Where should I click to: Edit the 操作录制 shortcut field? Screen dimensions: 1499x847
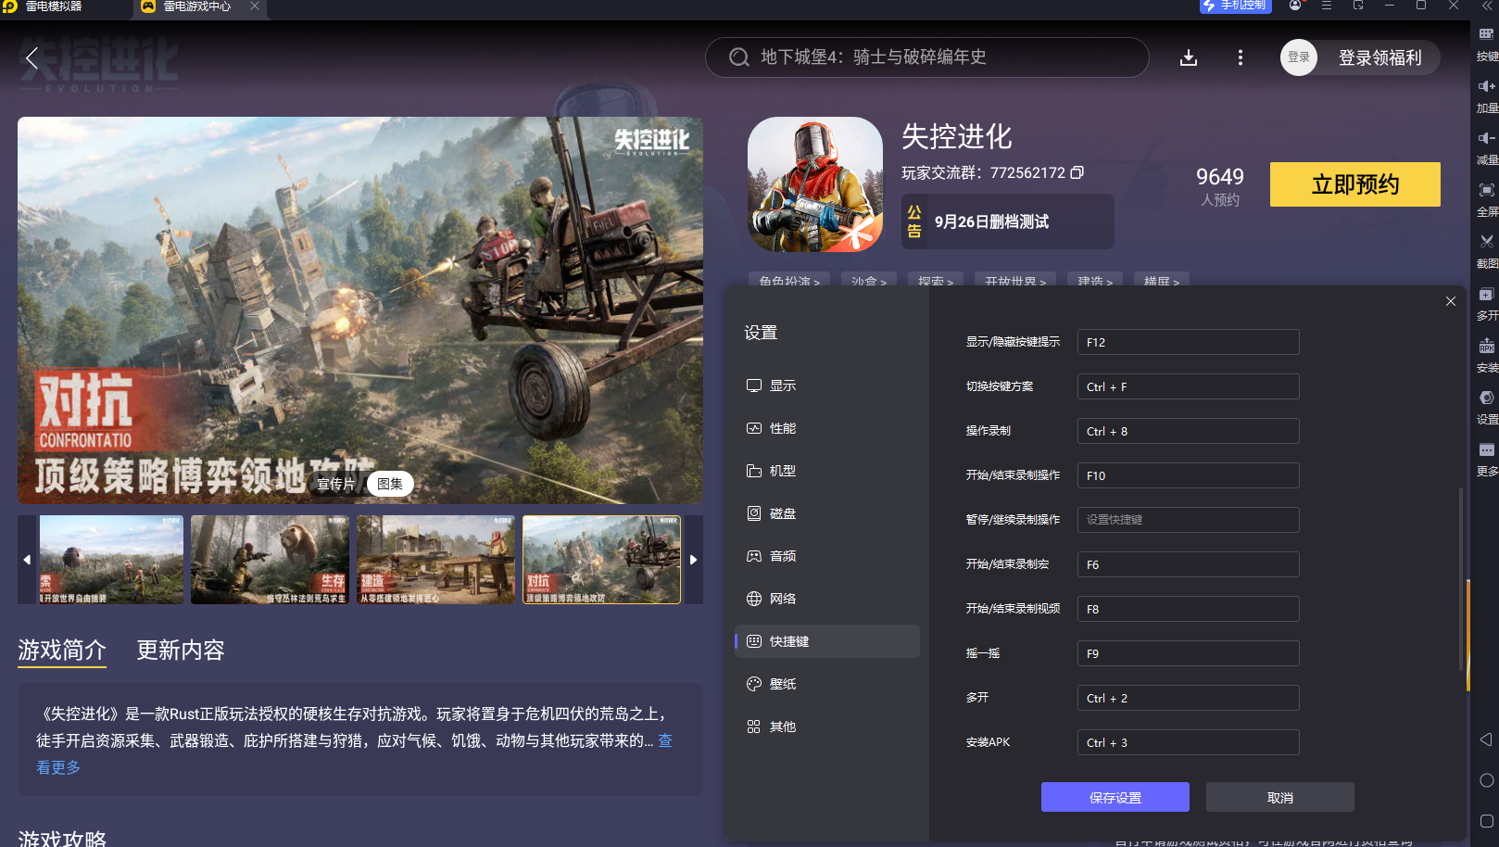1189,431
